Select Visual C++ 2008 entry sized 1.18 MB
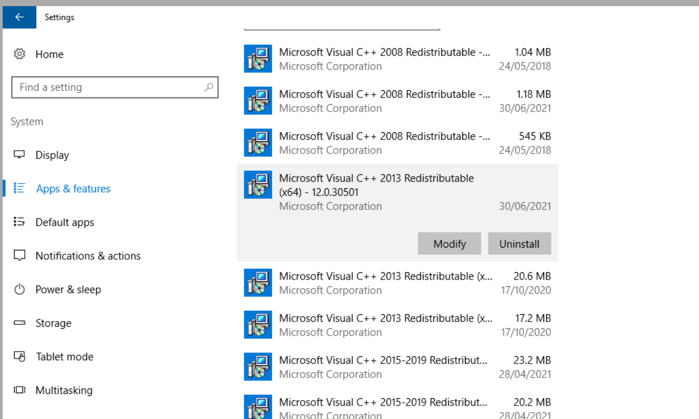This screenshot has width=699, height=419. coord(398,101)
